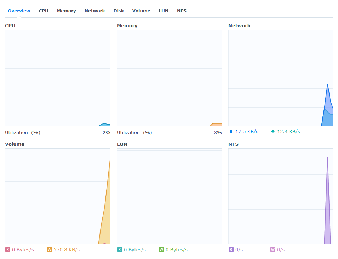338x259 pixels.
Task: Select the Network tab
Action: pos(95,11)
